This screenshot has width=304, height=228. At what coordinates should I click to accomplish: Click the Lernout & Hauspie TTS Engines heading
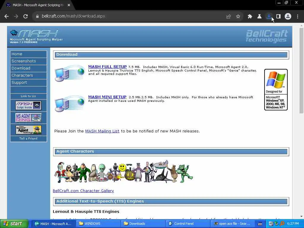point(86,211)
